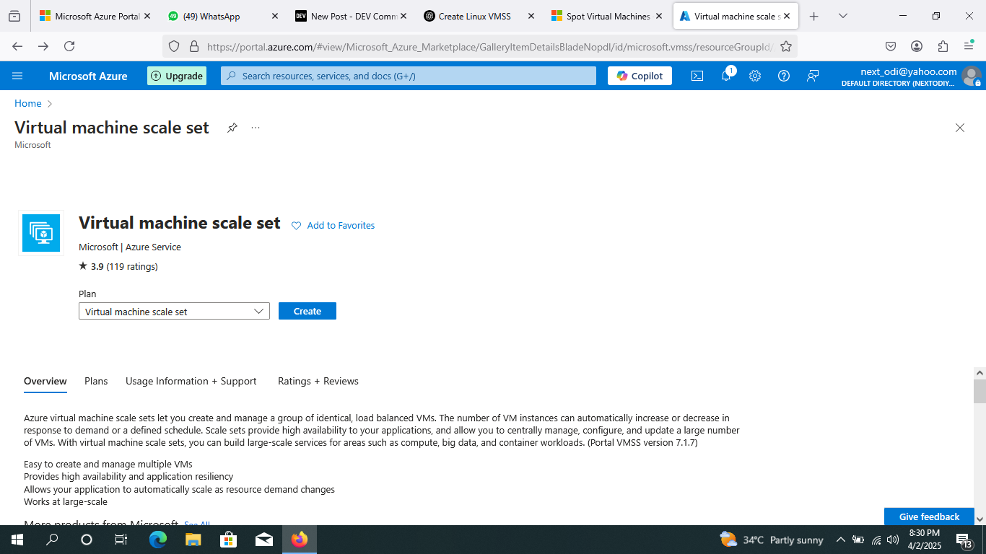This screenshot has width=986, height=554.
Task: Reload the page
Action: 69,46
